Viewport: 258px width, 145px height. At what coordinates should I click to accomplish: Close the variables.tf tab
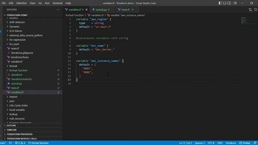(87, 10)
